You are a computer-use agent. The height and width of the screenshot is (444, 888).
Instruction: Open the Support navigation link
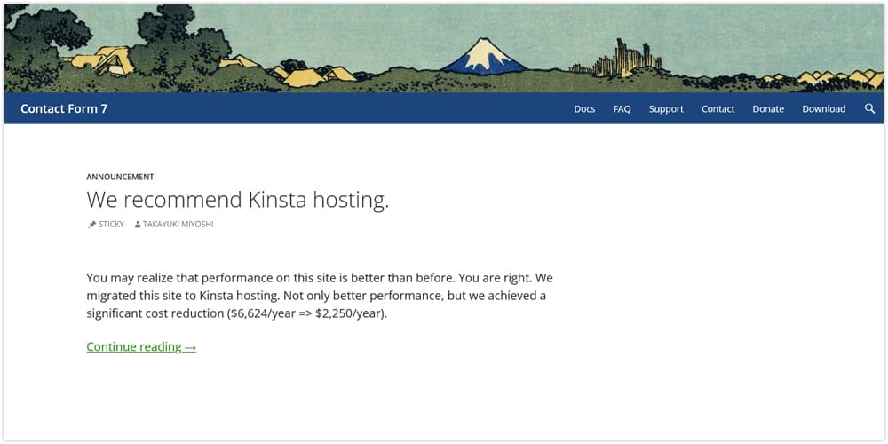(666, 109)
